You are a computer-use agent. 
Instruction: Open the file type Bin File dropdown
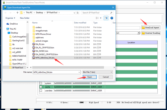97,72
